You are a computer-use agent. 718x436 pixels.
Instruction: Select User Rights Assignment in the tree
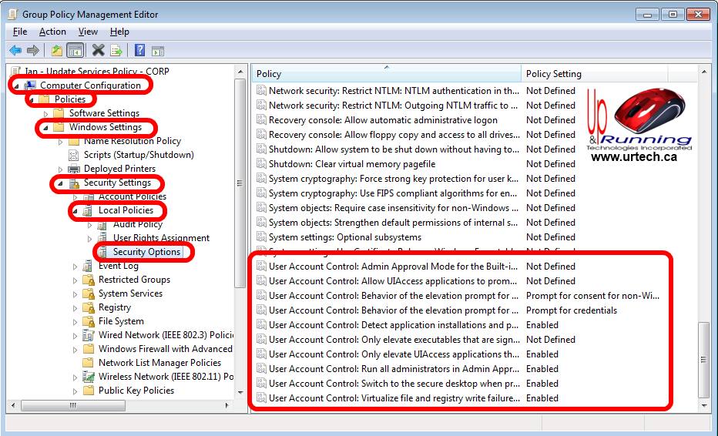(x=161, y=238)
